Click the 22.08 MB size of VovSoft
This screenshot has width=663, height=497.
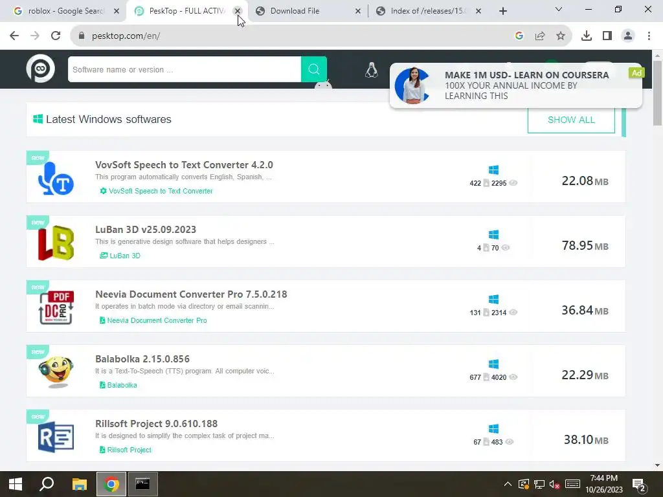[585, 181]
